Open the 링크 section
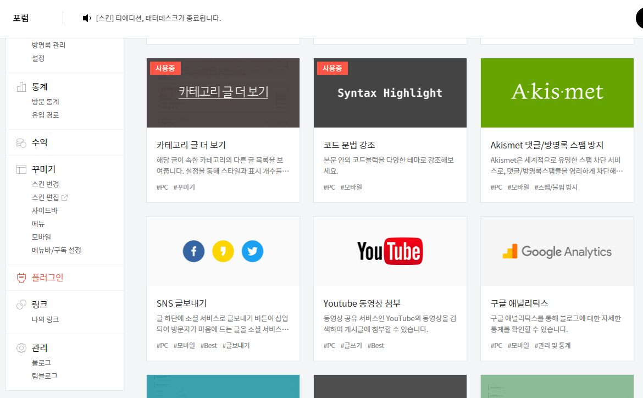Image resolution: width=643 pixels, height=398 pixels. pyautogui.click(x=40, y=305)
